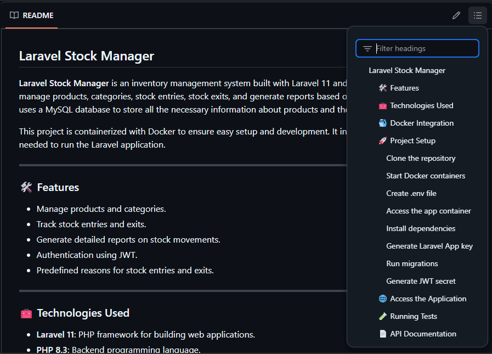Image resolution: width=492 pixels, height=354 pixels.
Task: Select Technologies Used in the outline
Action: 416,105
